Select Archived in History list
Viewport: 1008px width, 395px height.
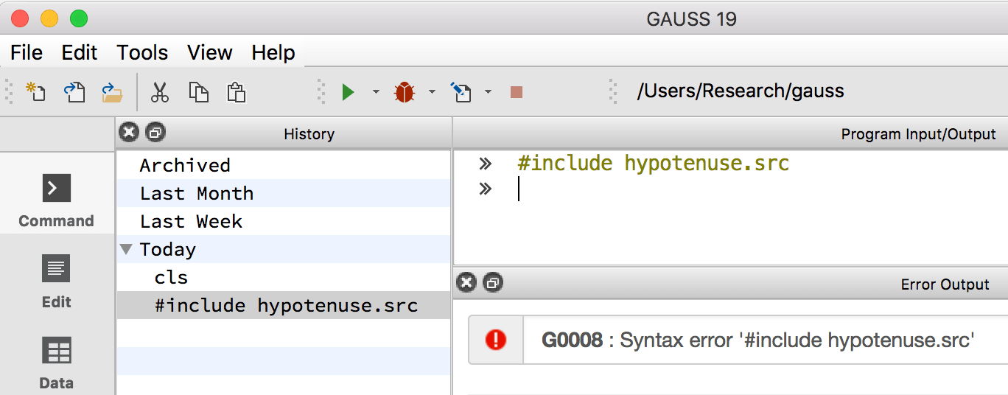click(284, 165)
